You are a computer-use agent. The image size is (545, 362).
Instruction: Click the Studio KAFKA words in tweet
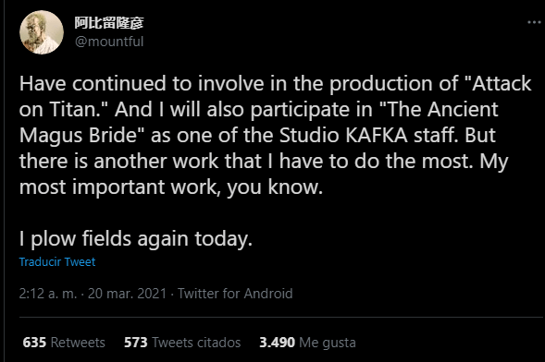pyautogui.click(x=343, y=136)
